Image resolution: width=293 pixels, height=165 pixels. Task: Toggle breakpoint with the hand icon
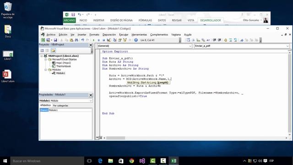[226, 40]
